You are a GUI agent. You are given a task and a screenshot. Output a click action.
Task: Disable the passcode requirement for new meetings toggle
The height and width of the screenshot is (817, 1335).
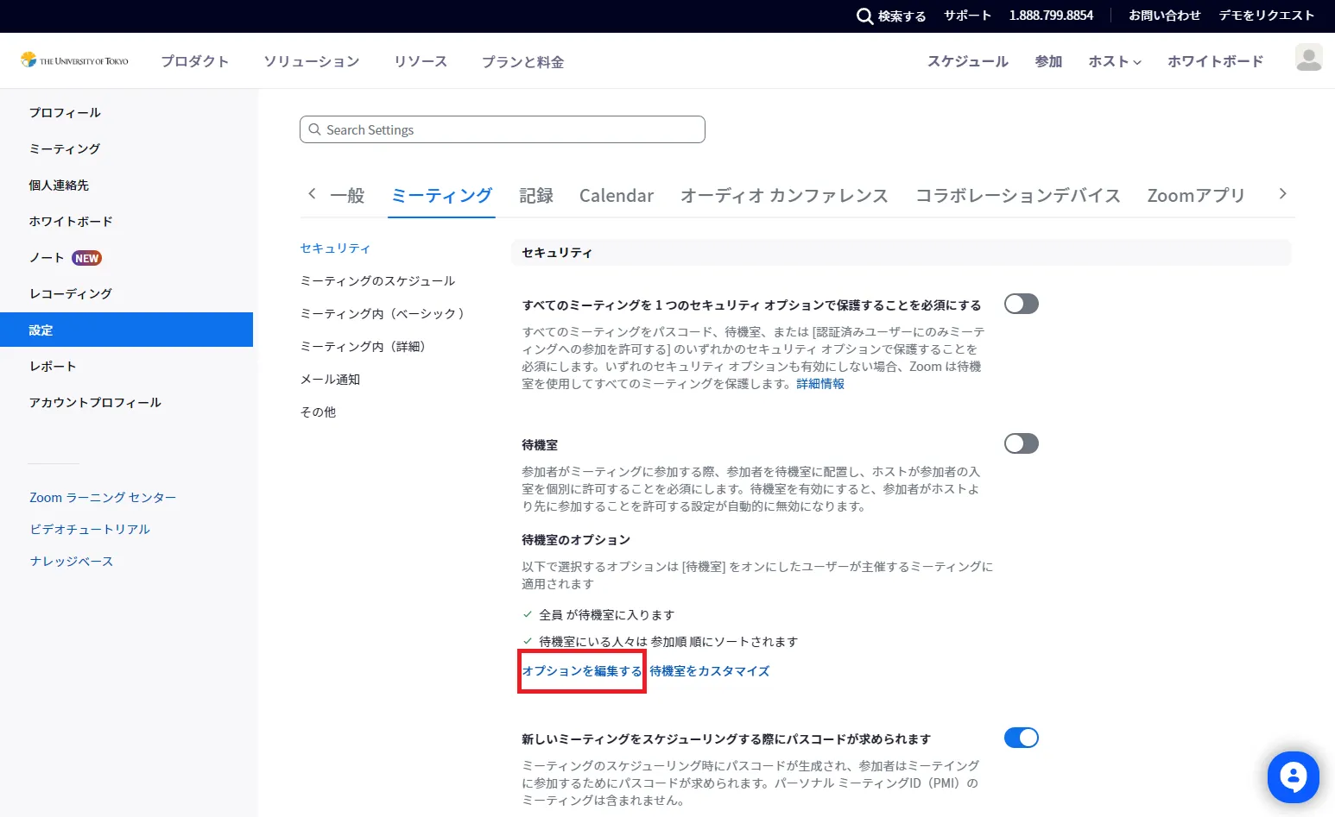click(1021, 738)
